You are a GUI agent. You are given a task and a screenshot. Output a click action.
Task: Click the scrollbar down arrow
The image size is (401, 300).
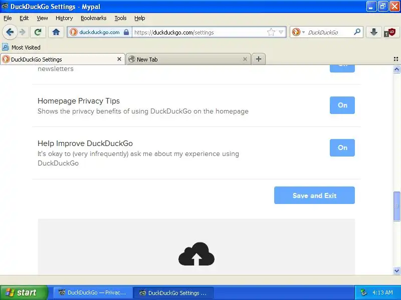pyautogui.click(x=396, y=270)
